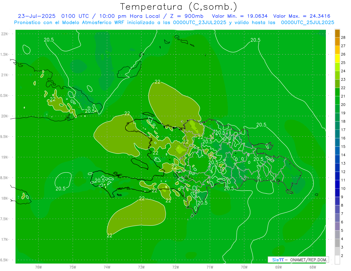Screen dimensions: 351x271
Task: Select the dark blue swatch between 9 and 10
Action: pos(337,193)
